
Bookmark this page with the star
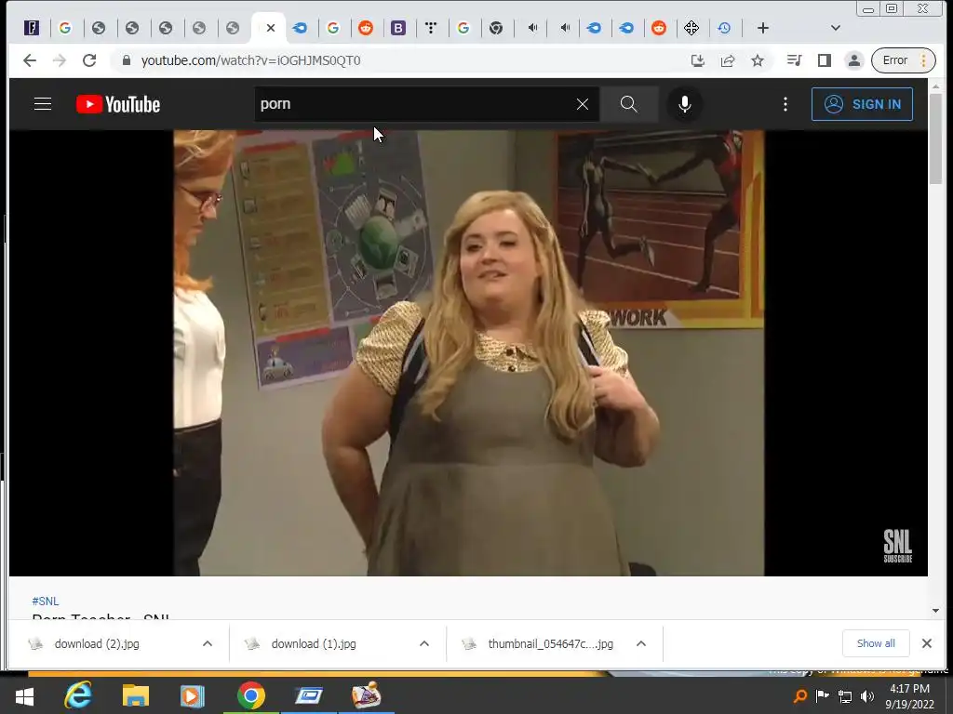tap(758, 60)
